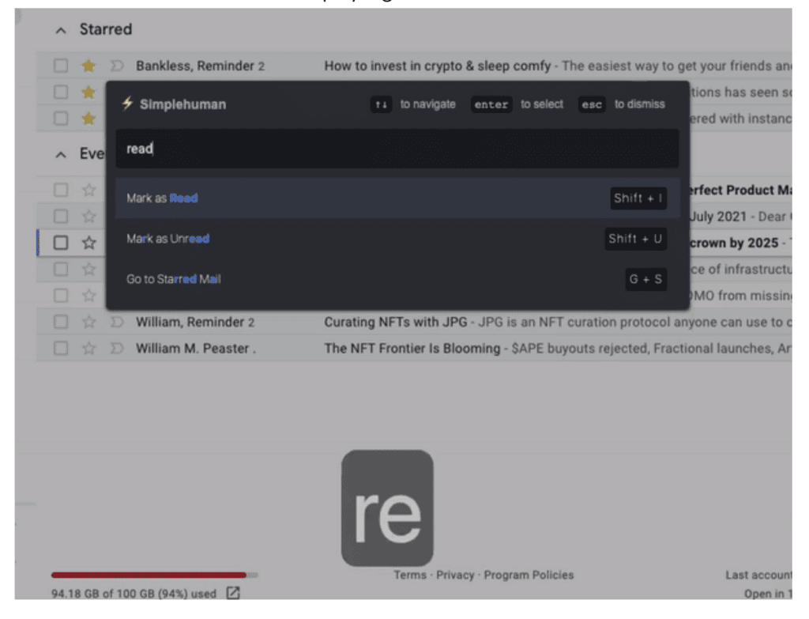Viewport: 809px width, 619px height.
Task: Star the William M. Peaster email
Action: point(88,348)
